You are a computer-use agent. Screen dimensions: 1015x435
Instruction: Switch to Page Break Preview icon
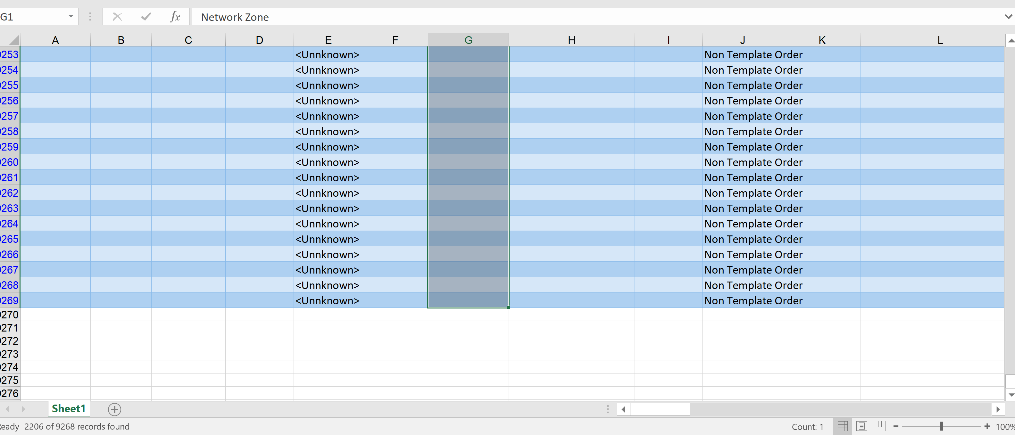(880, 426)
